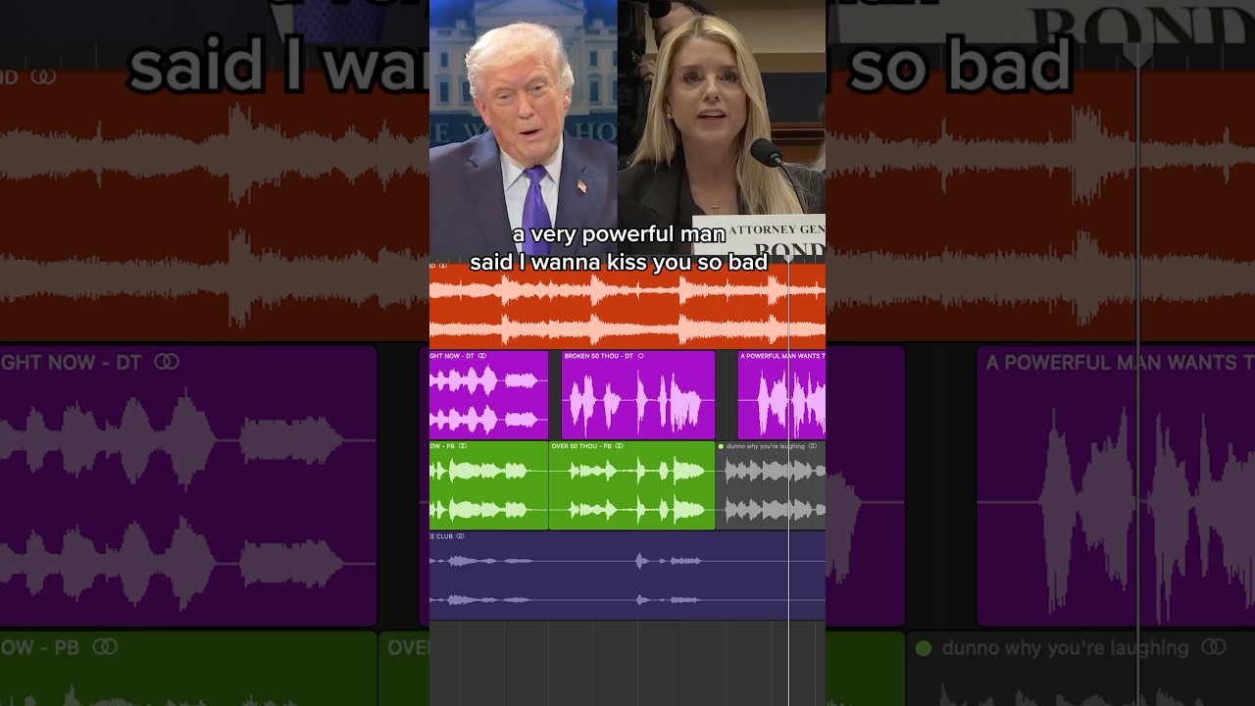Screen dimensions: 1255x706
Task: Select the gray muted dunno why you're laughing region
Action: [x=771, y=485]
